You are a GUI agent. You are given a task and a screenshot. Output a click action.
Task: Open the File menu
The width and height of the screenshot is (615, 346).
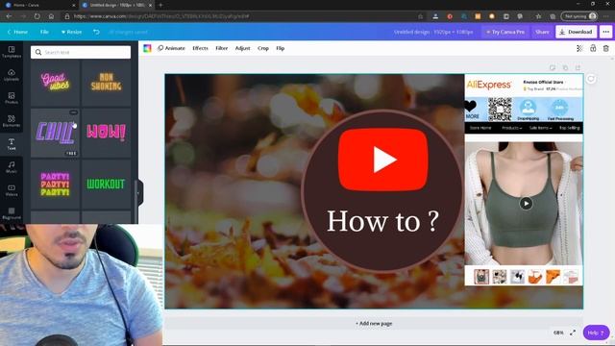(44, 32)
